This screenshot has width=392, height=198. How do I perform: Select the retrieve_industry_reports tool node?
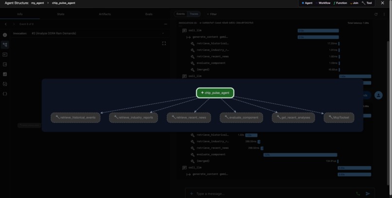[x=133, y=117]
